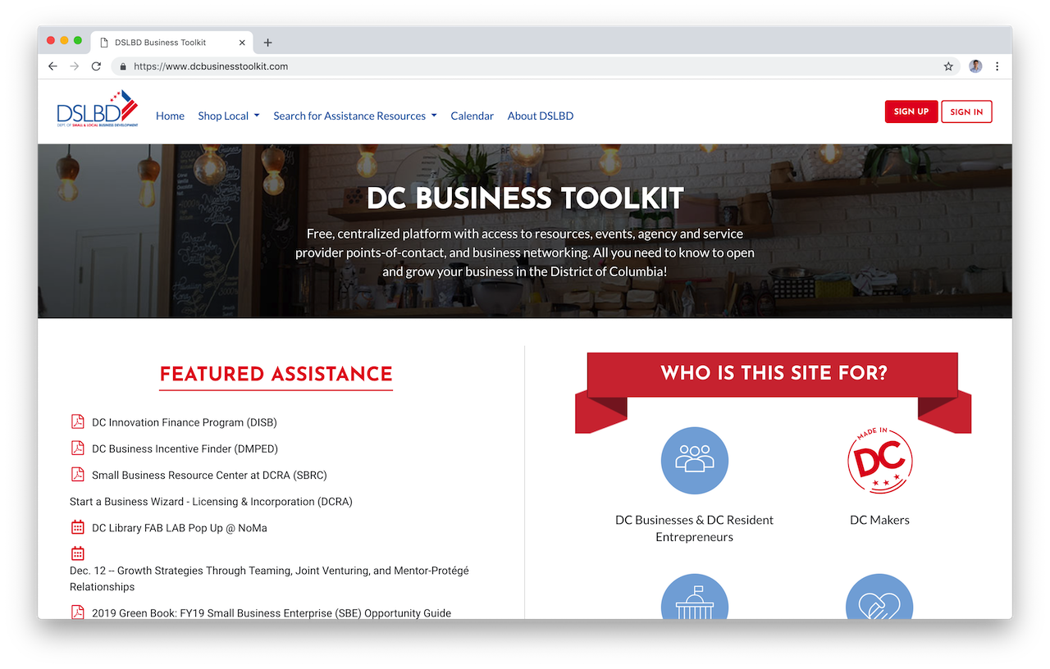
Task: Click the Made in DC makers badge
Action: click(879, 460)
